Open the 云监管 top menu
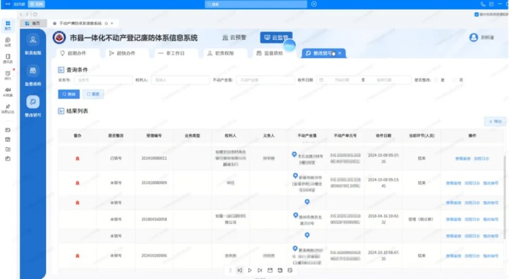Image resolution: width=509 pixels, height=279 pixels. click(276, 38)
